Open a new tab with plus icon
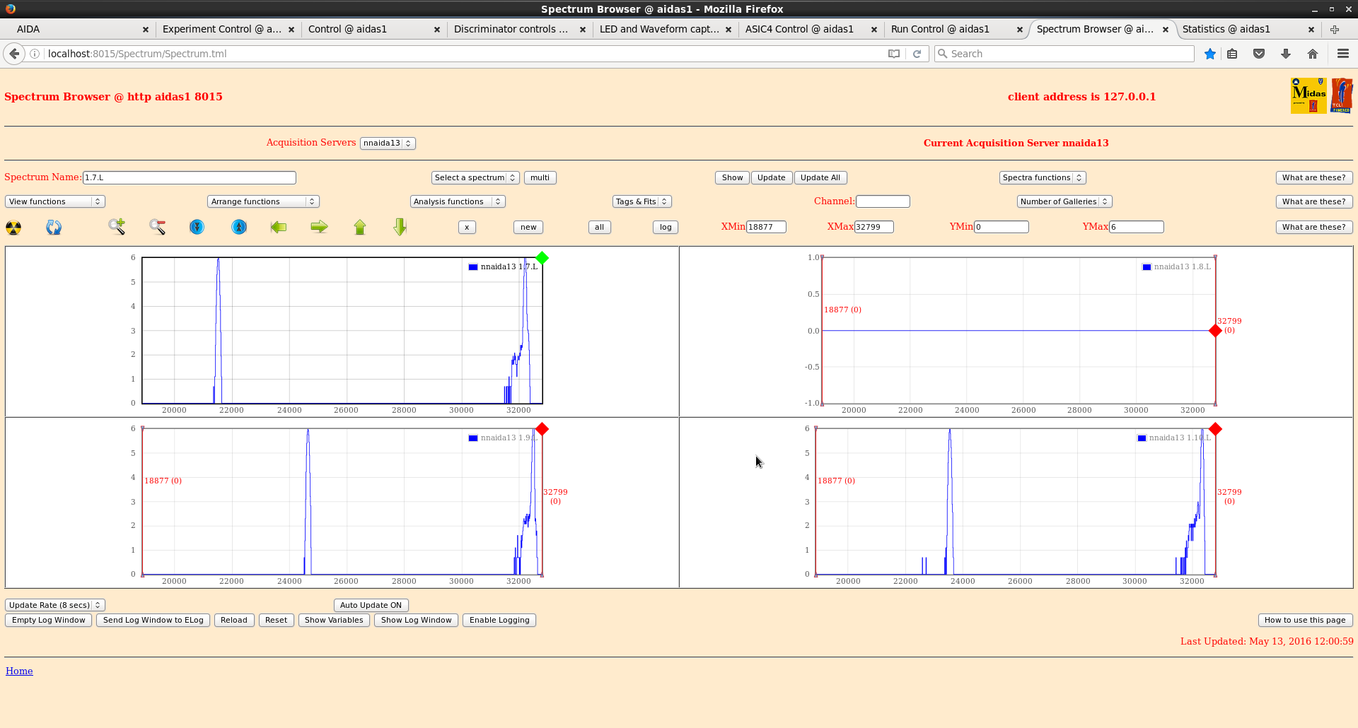Image resolution: width=1358 pixels, height=728 pixels. (1335, 30)
